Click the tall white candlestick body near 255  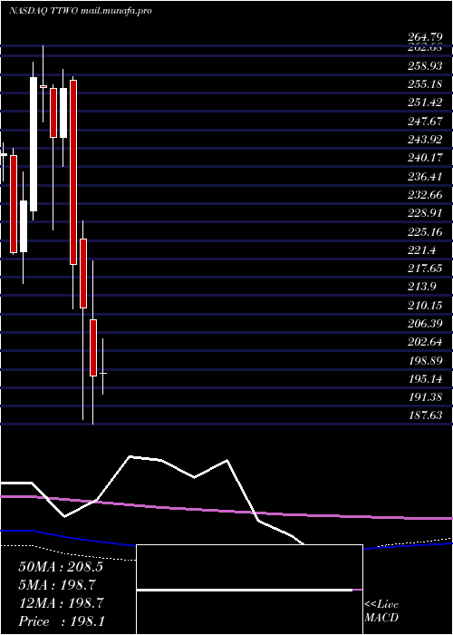coord(34,144)
